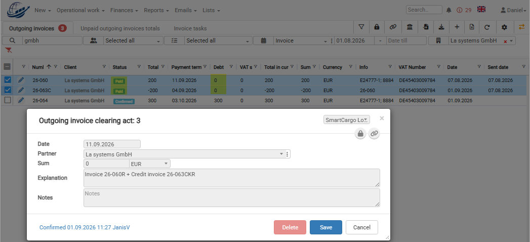Click the plus icon to add invoice

[x=457, y=27]
